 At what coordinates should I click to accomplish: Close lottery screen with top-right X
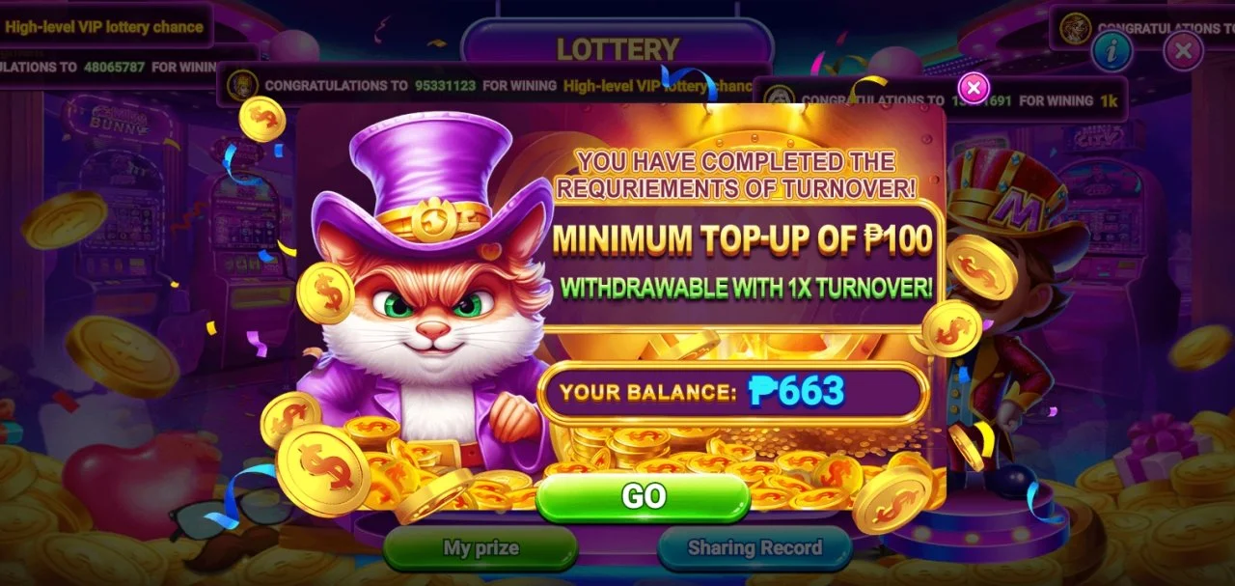pos(1183,50)
